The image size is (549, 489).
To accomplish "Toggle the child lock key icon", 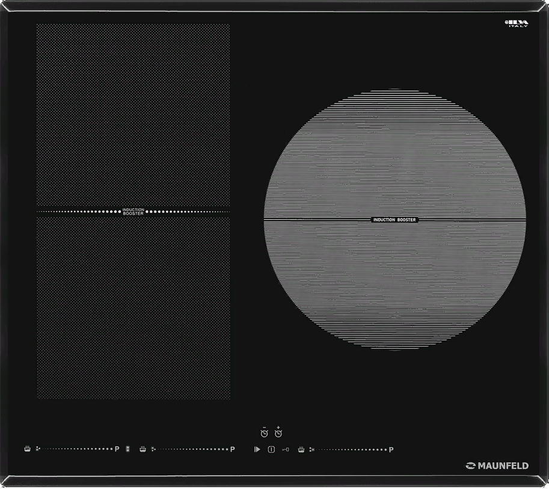I will [x=285, y=449].
